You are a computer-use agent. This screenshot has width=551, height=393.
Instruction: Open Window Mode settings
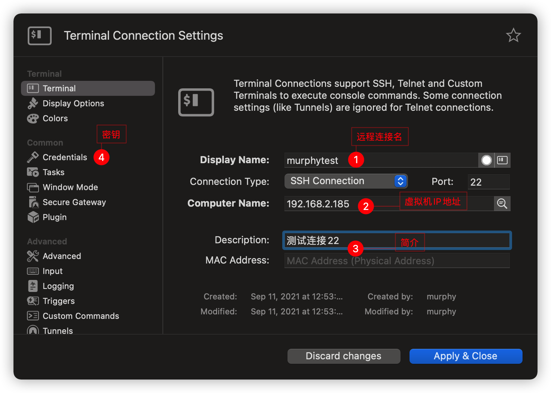[x=70, y=187]
